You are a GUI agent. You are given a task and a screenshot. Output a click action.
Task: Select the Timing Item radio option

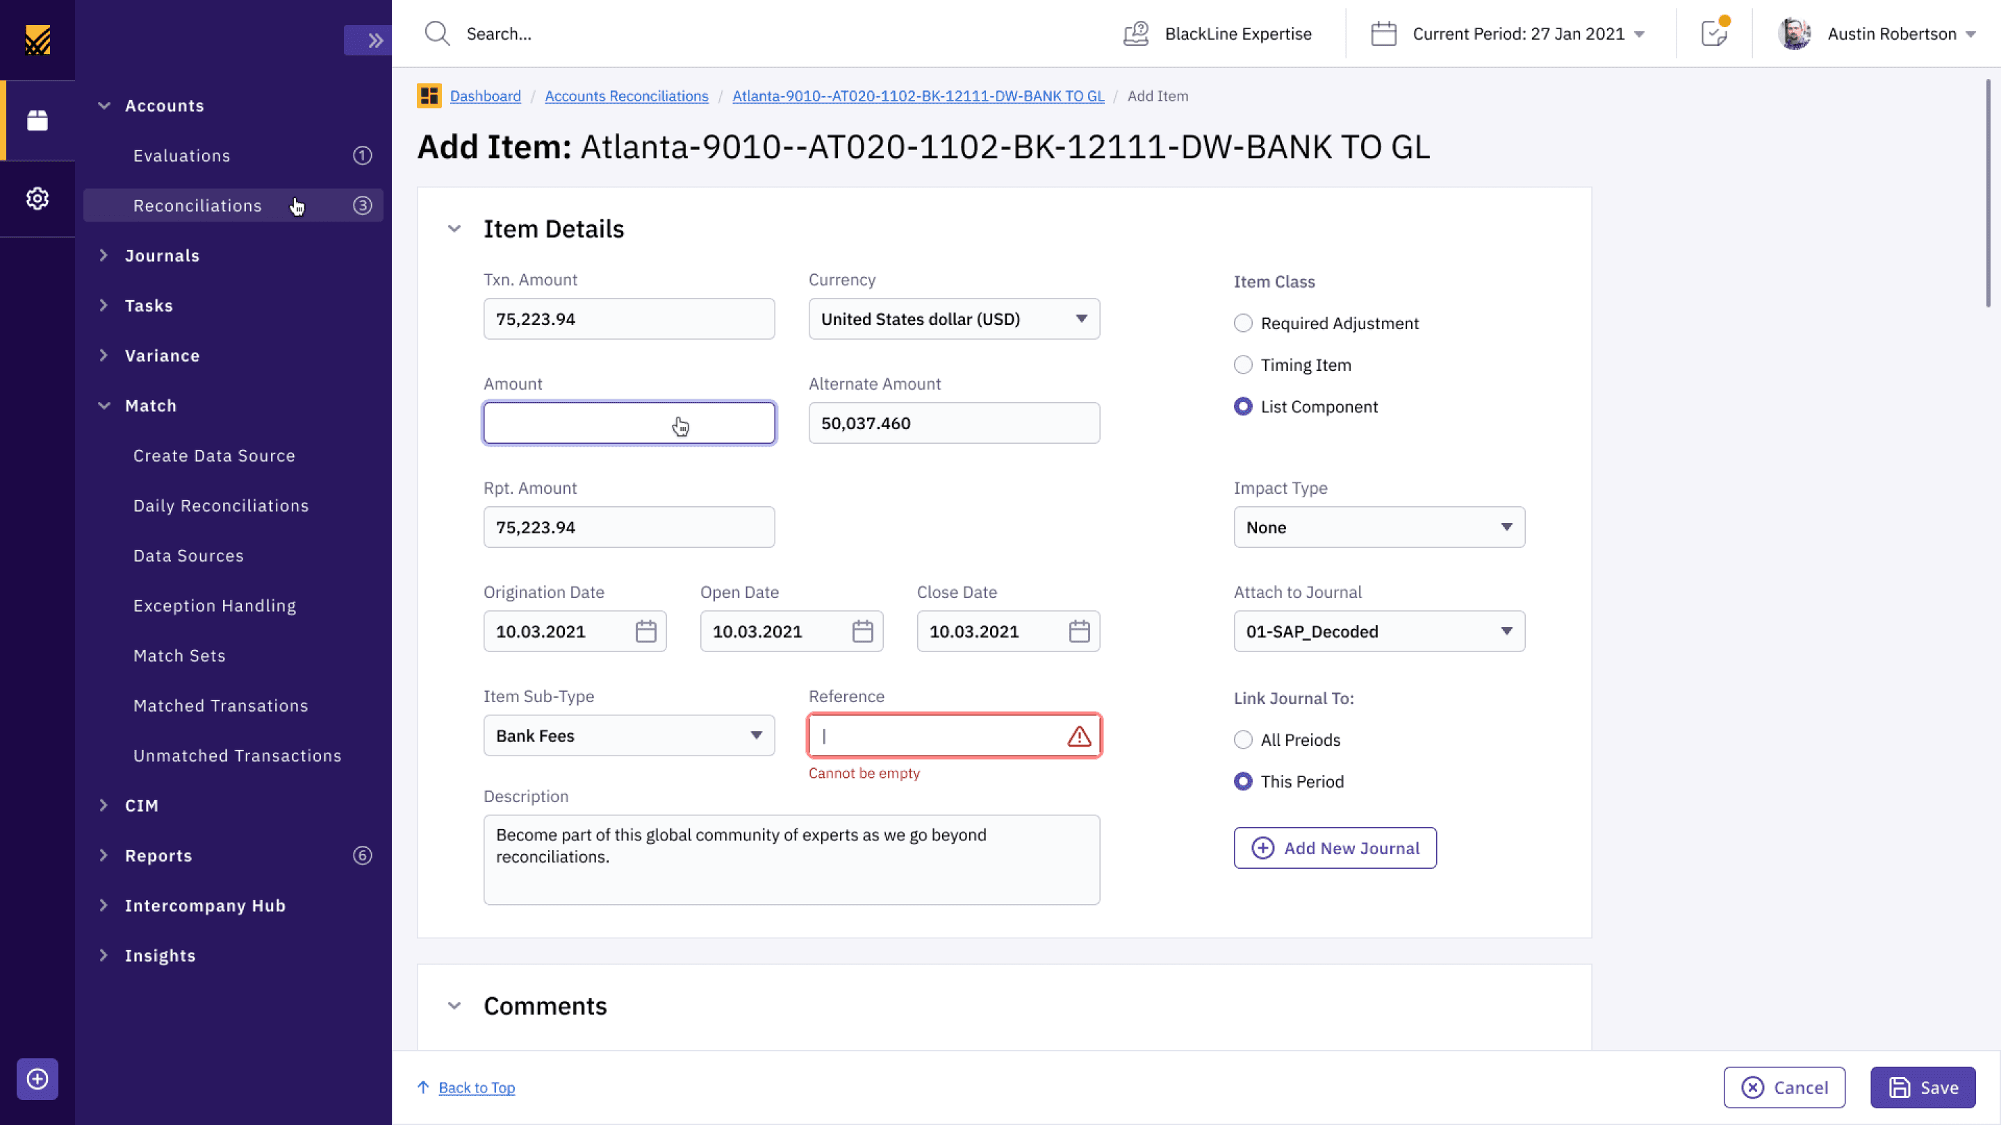(x=1243, y=365)
